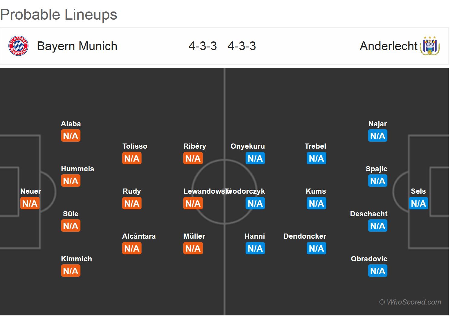The width and height of the screenshot is (450, 316).
Task: Click the Probable Lineups heading
Action: (59, 15)
